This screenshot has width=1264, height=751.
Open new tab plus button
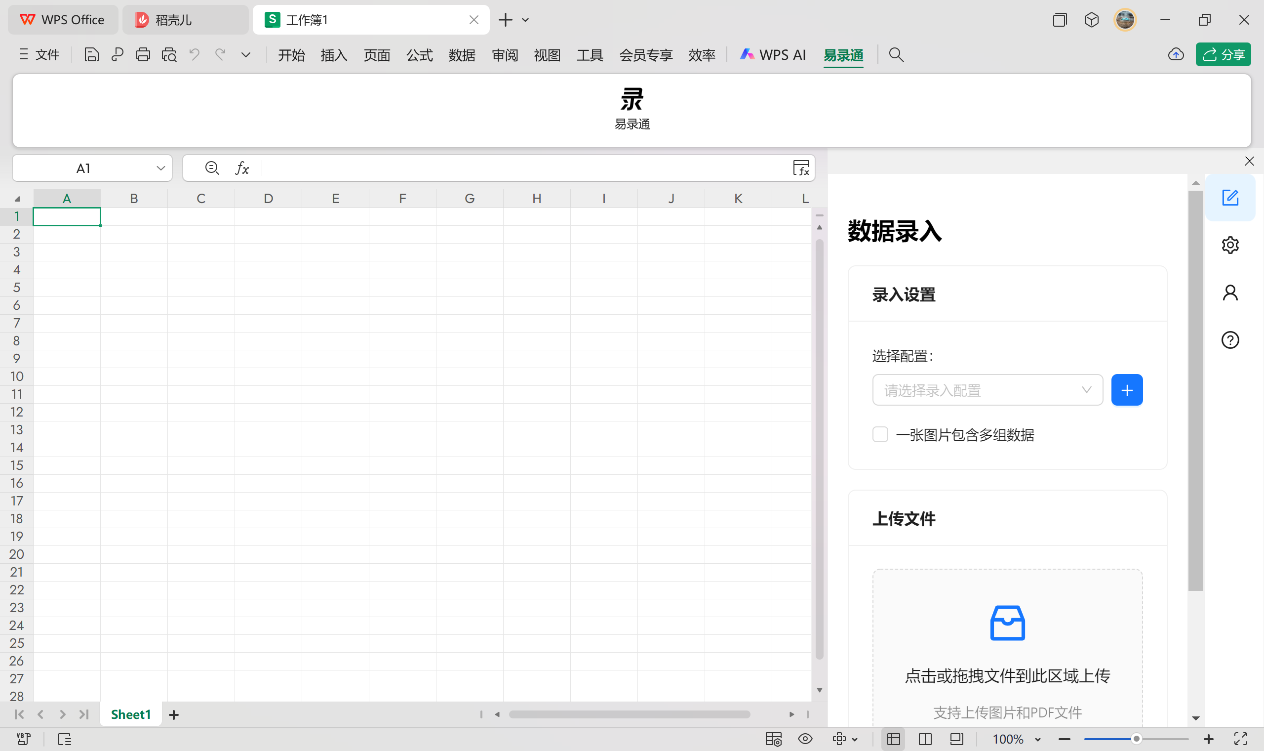pyautogui.click(x=505, y=20)
